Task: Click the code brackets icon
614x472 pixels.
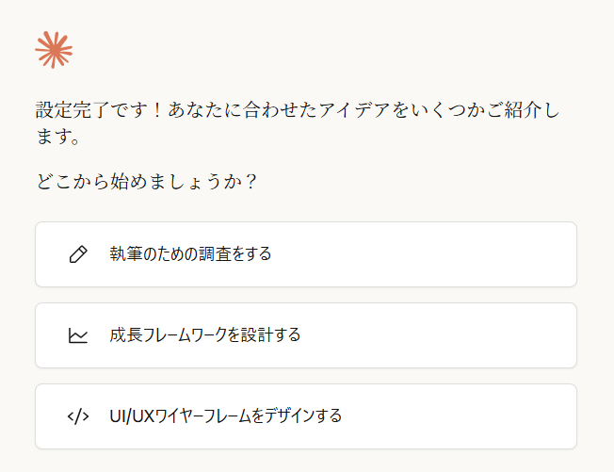Action: coord(78,416)
